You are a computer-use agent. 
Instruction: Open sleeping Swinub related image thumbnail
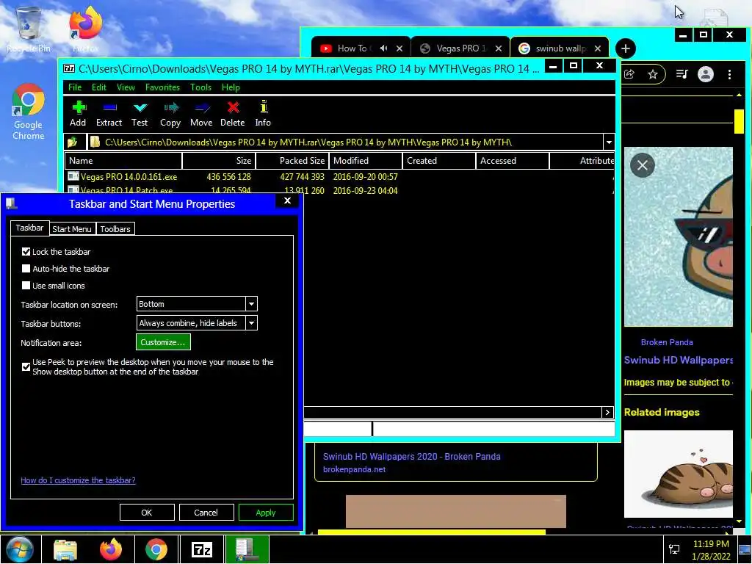[x=678, y=474]
